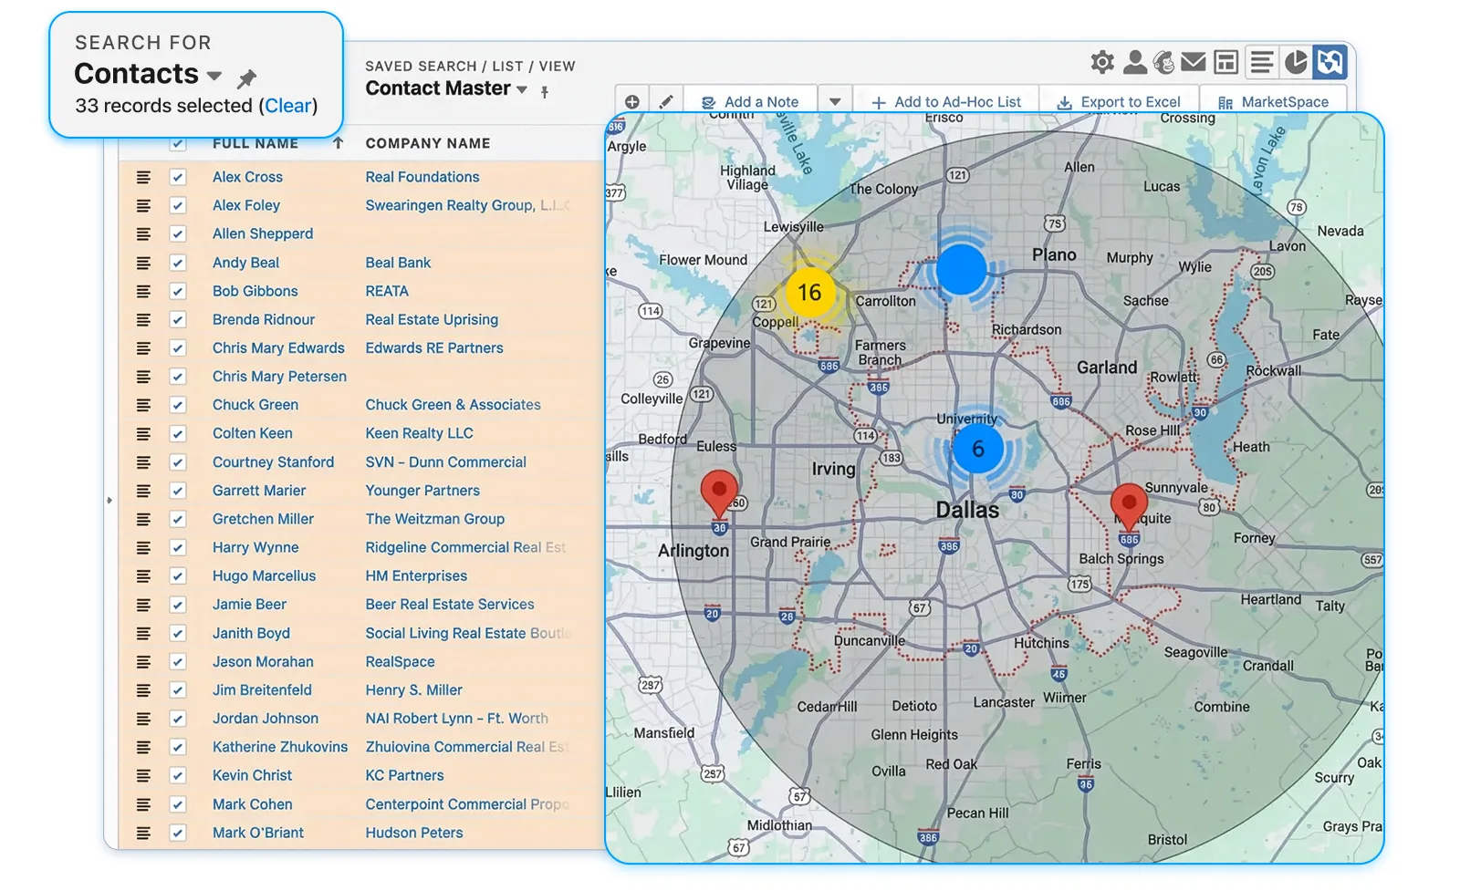This screenshot has width=1460, height=891.
Task: Open MarketSpace from the toolbar
Action: pos(1273,101)
